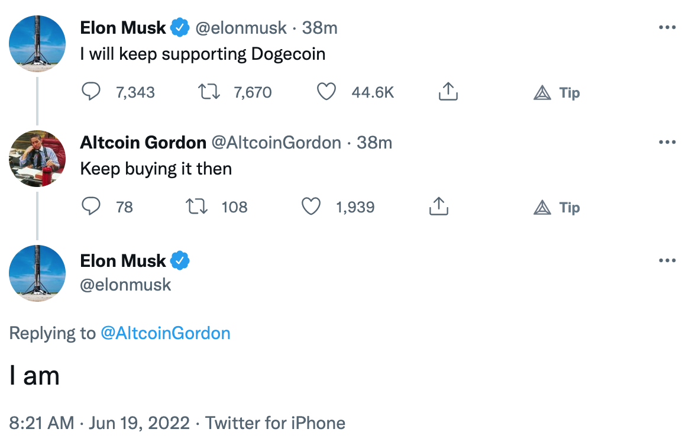Open Altcoin Gordon's profile picture
This screenshot has height=445, width=692.
37,159
